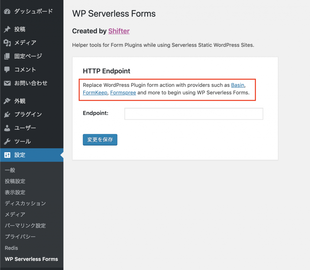310x270 pixels.
Task: Open the Formspree link
Action: [x=123, y=93]
